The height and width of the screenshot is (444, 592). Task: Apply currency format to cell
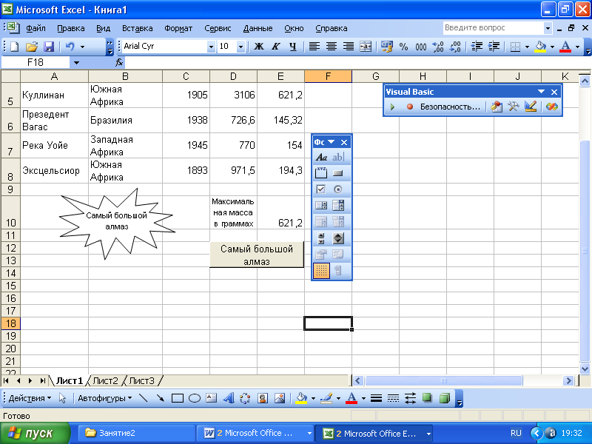click(386, 47)
